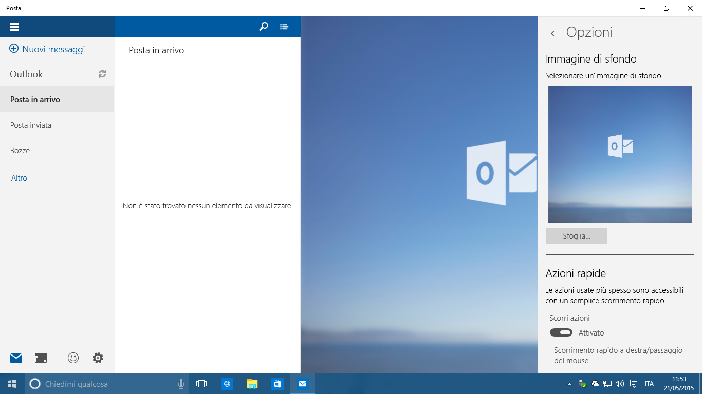The height and width of the screenshot is (394, 702).
Task: Click the Sfoglia... button
Action: click(x=577, y=236)
